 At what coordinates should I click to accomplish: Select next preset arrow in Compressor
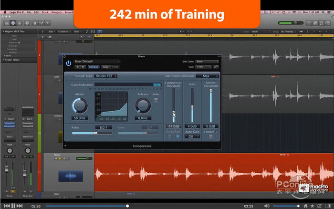click(x=83, y=67)
